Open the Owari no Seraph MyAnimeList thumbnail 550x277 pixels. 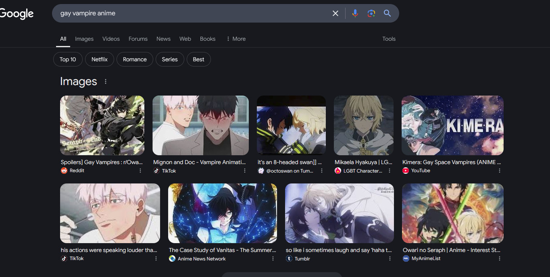(x=453, y=213)
